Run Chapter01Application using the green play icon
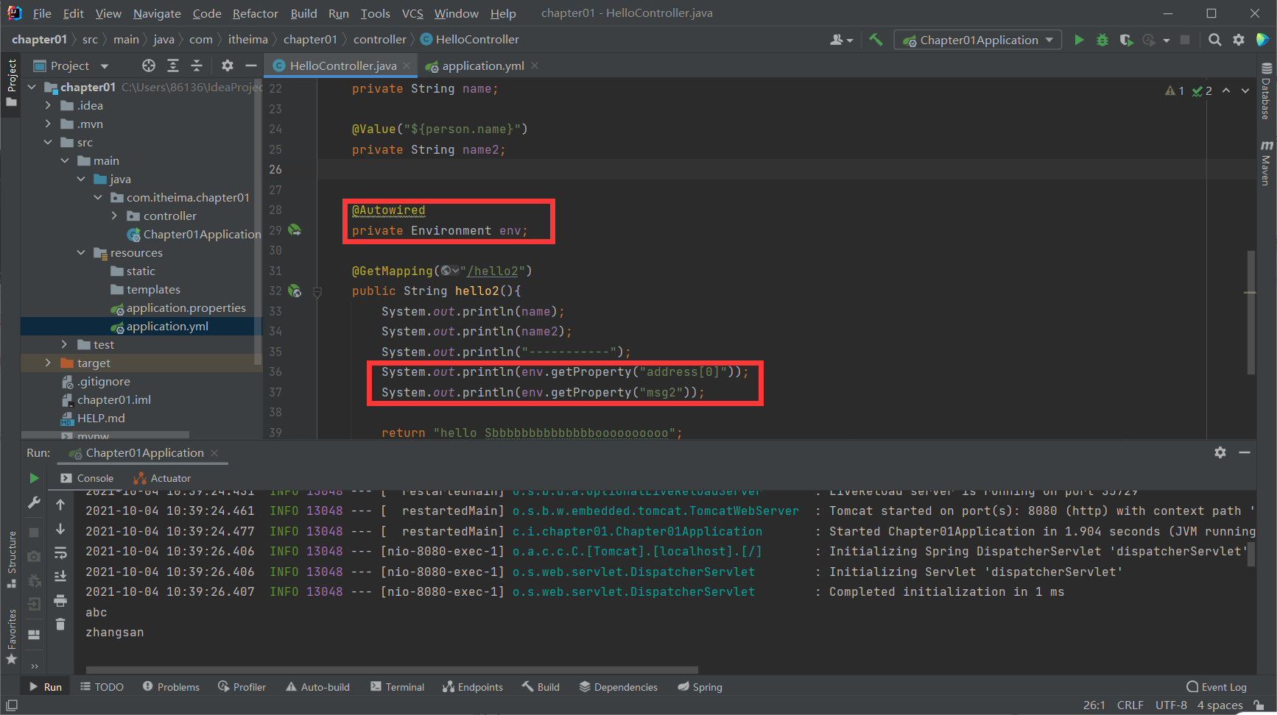The width and height of the screenshot is (1277, 715). pyautogui.click(x=1080, y=40)
